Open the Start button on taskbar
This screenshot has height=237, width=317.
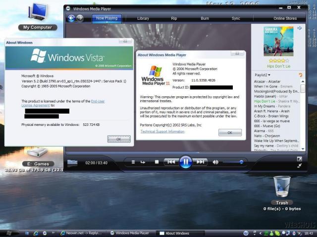coord(9,233)
